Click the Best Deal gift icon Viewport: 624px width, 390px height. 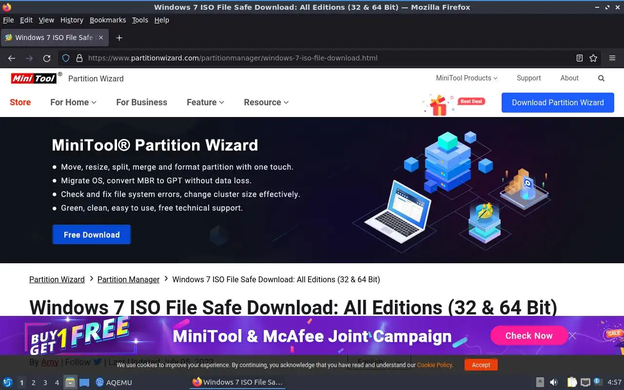click(x=453, y=104)
